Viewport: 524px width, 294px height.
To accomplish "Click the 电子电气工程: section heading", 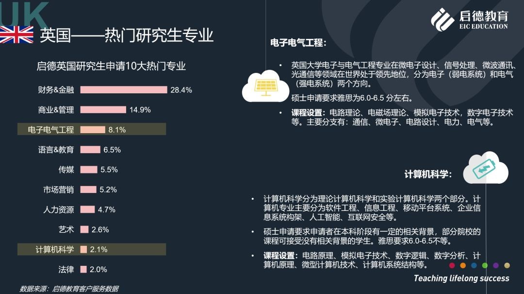I will 298,43.
